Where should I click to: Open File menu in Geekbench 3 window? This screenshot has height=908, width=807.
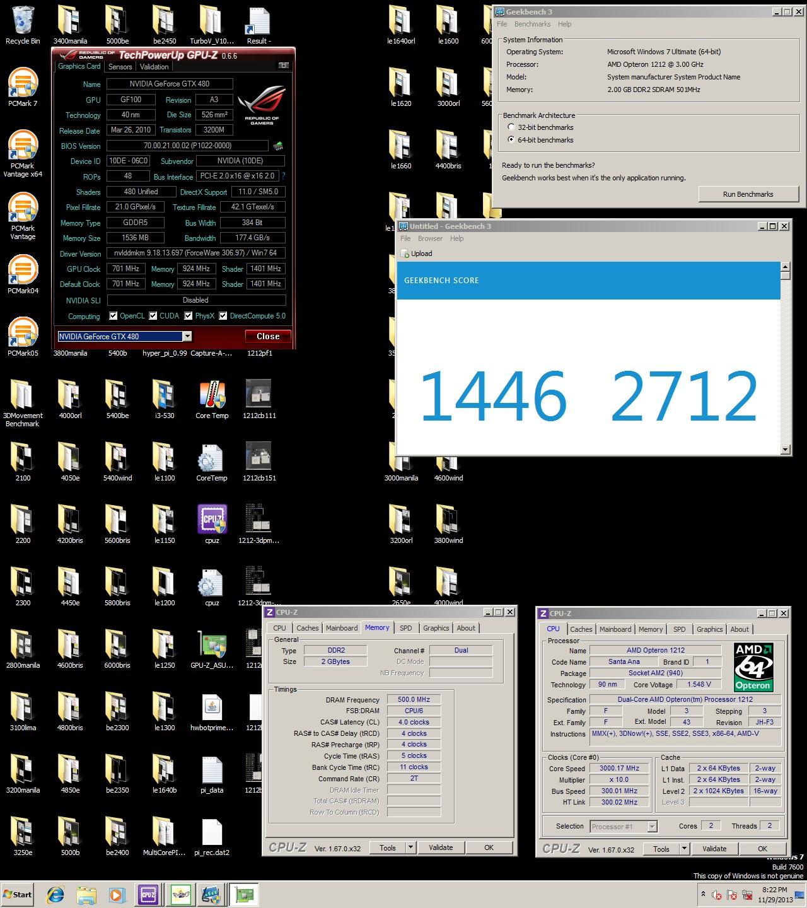coord(502,24)
